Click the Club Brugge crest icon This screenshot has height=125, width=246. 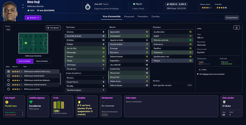point(87,7)
